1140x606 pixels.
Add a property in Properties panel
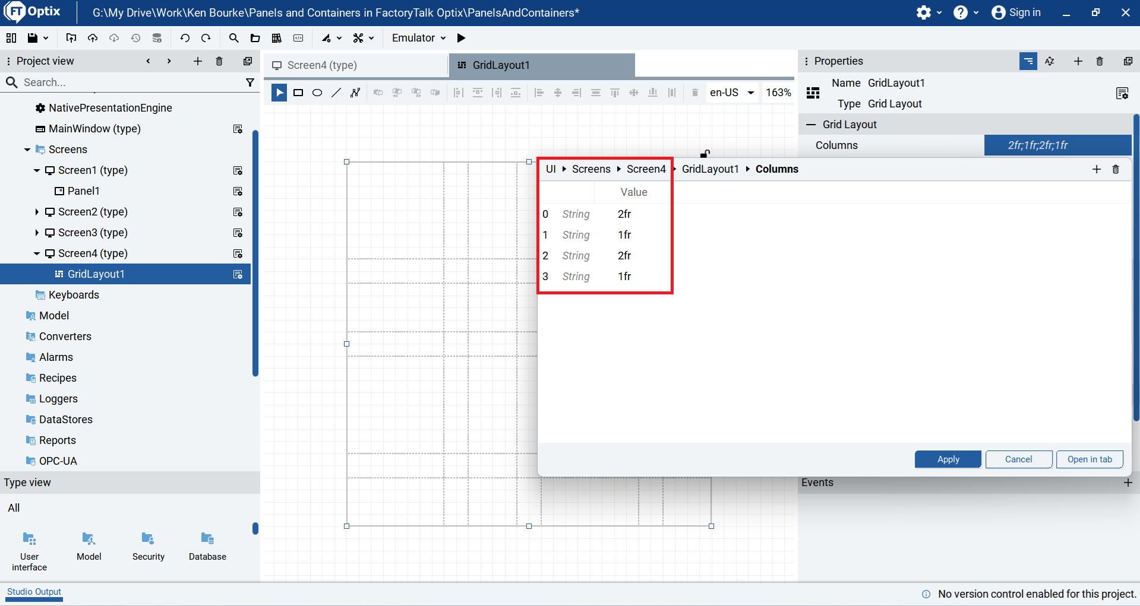click(1078, 61)
